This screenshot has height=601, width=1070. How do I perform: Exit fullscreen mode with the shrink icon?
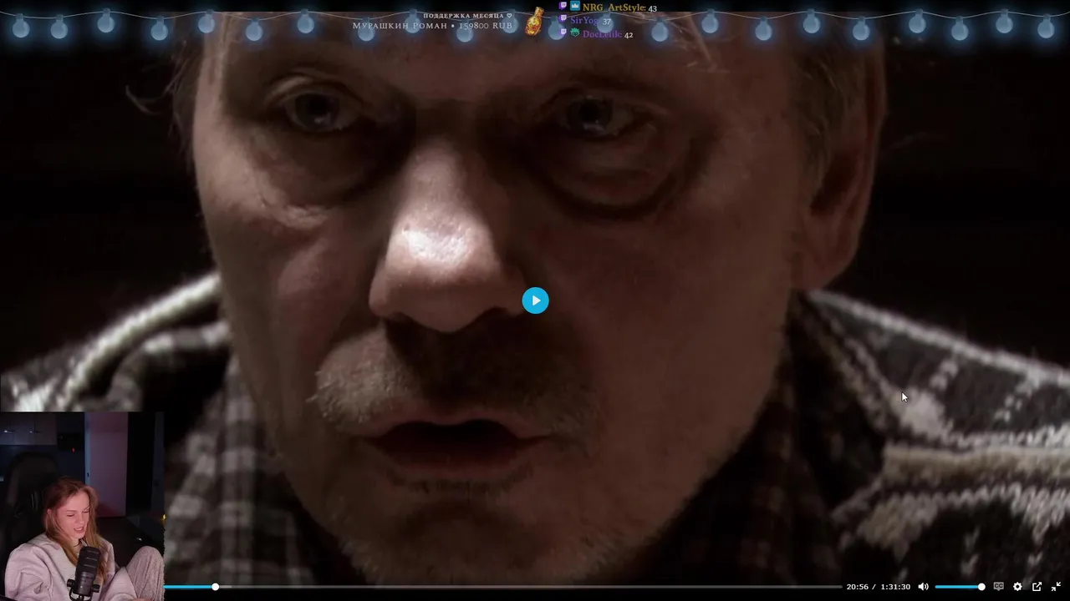tap(1056, 587)
